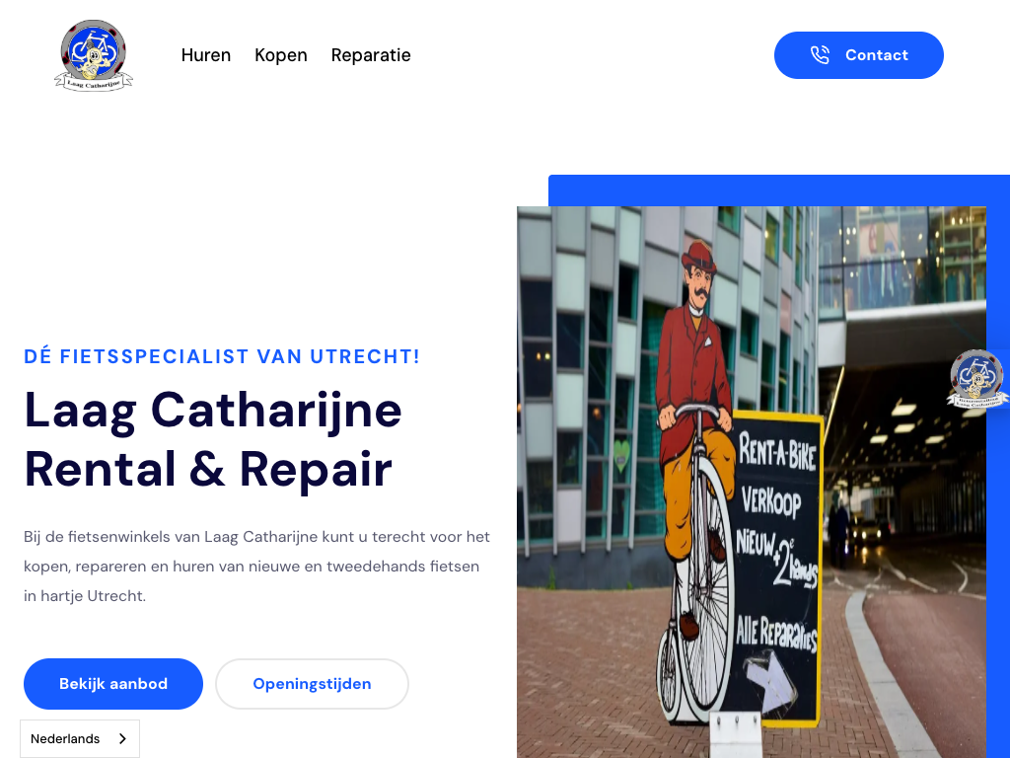Image resolution: width=1010 pixels, height=758 pixels.
Task: Open the Huren menu item
Action: tap(205, 55)
